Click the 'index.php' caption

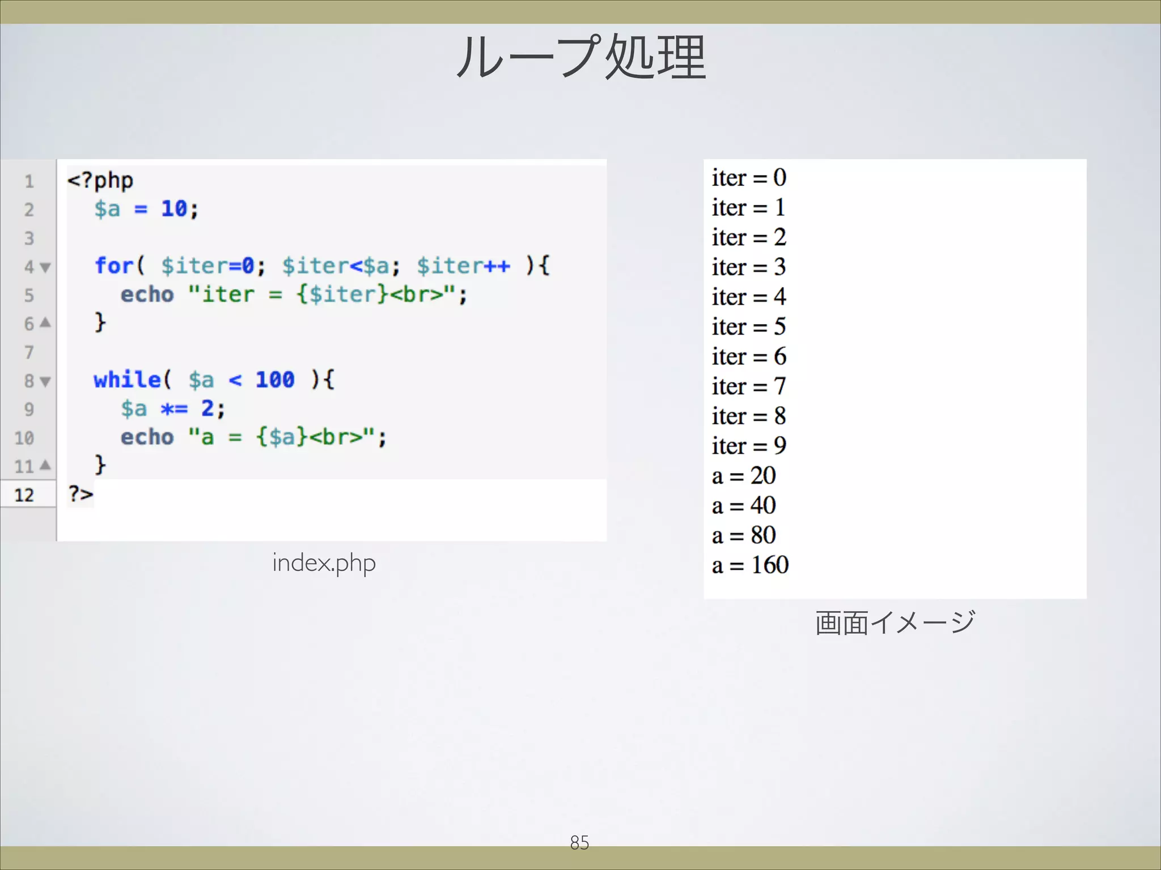(324, 563)
